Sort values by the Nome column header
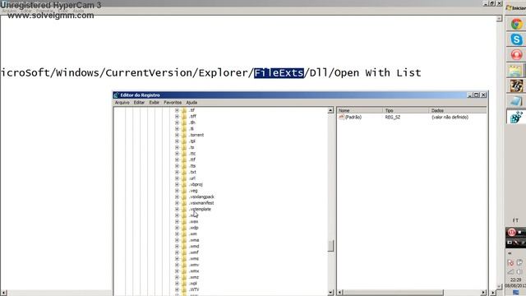The height and width of the screenshot is (296, 526). pyautogui.click(x=360, y=110)
